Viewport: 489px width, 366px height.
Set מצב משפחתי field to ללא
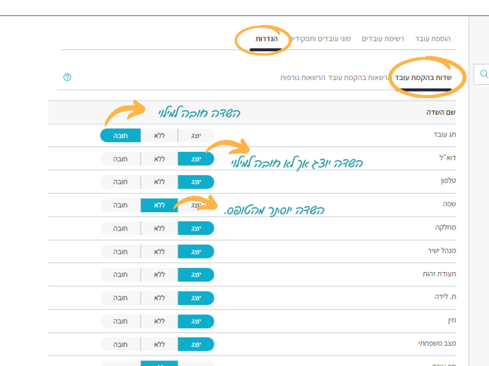tap(159, 344)
